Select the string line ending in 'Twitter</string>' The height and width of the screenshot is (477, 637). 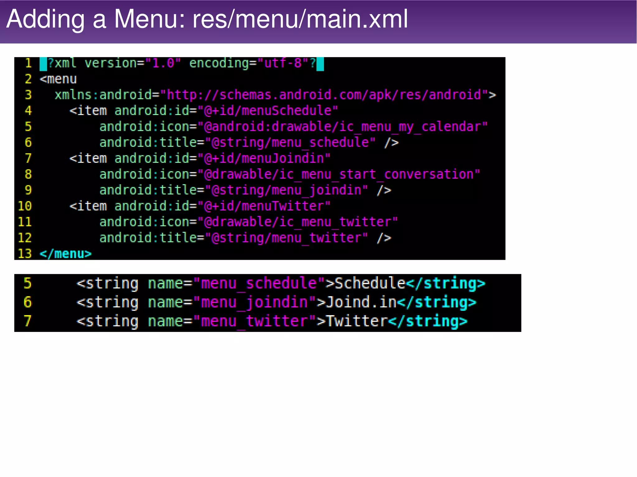(x=272, y=321)
